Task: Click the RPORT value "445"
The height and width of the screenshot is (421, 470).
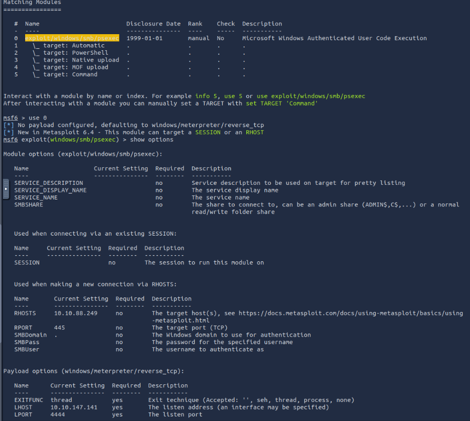Action: [x=59, y=328]
